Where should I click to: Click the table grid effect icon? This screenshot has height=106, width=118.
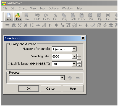coord(68,25)
